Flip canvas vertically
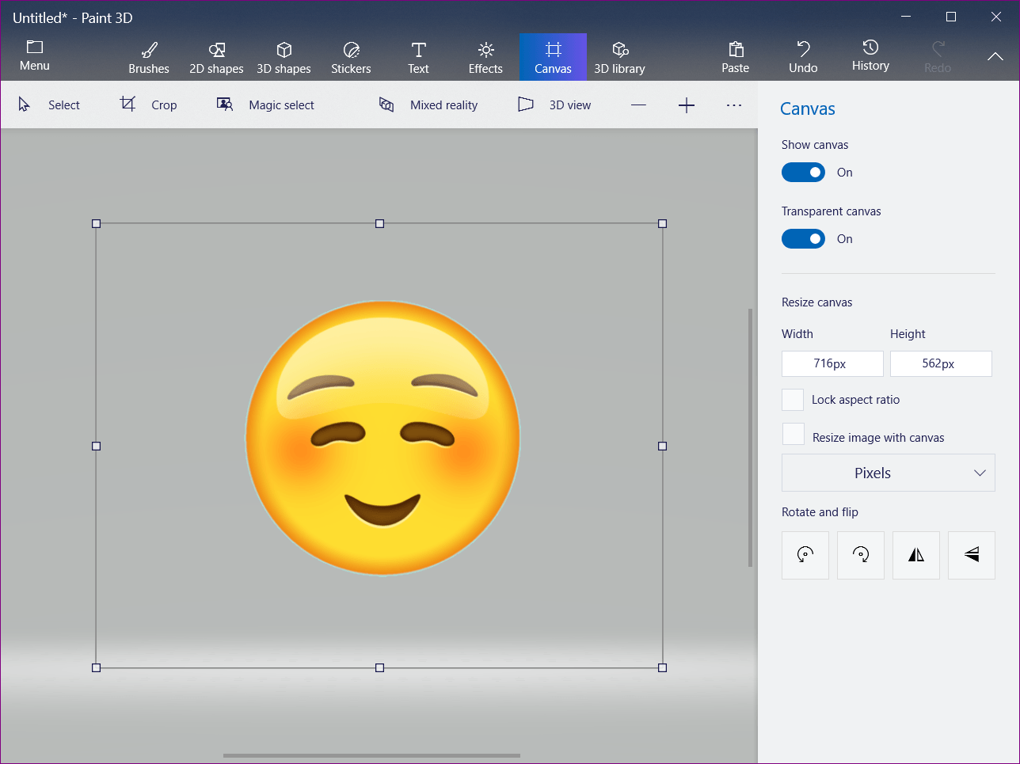 (971, 555)
